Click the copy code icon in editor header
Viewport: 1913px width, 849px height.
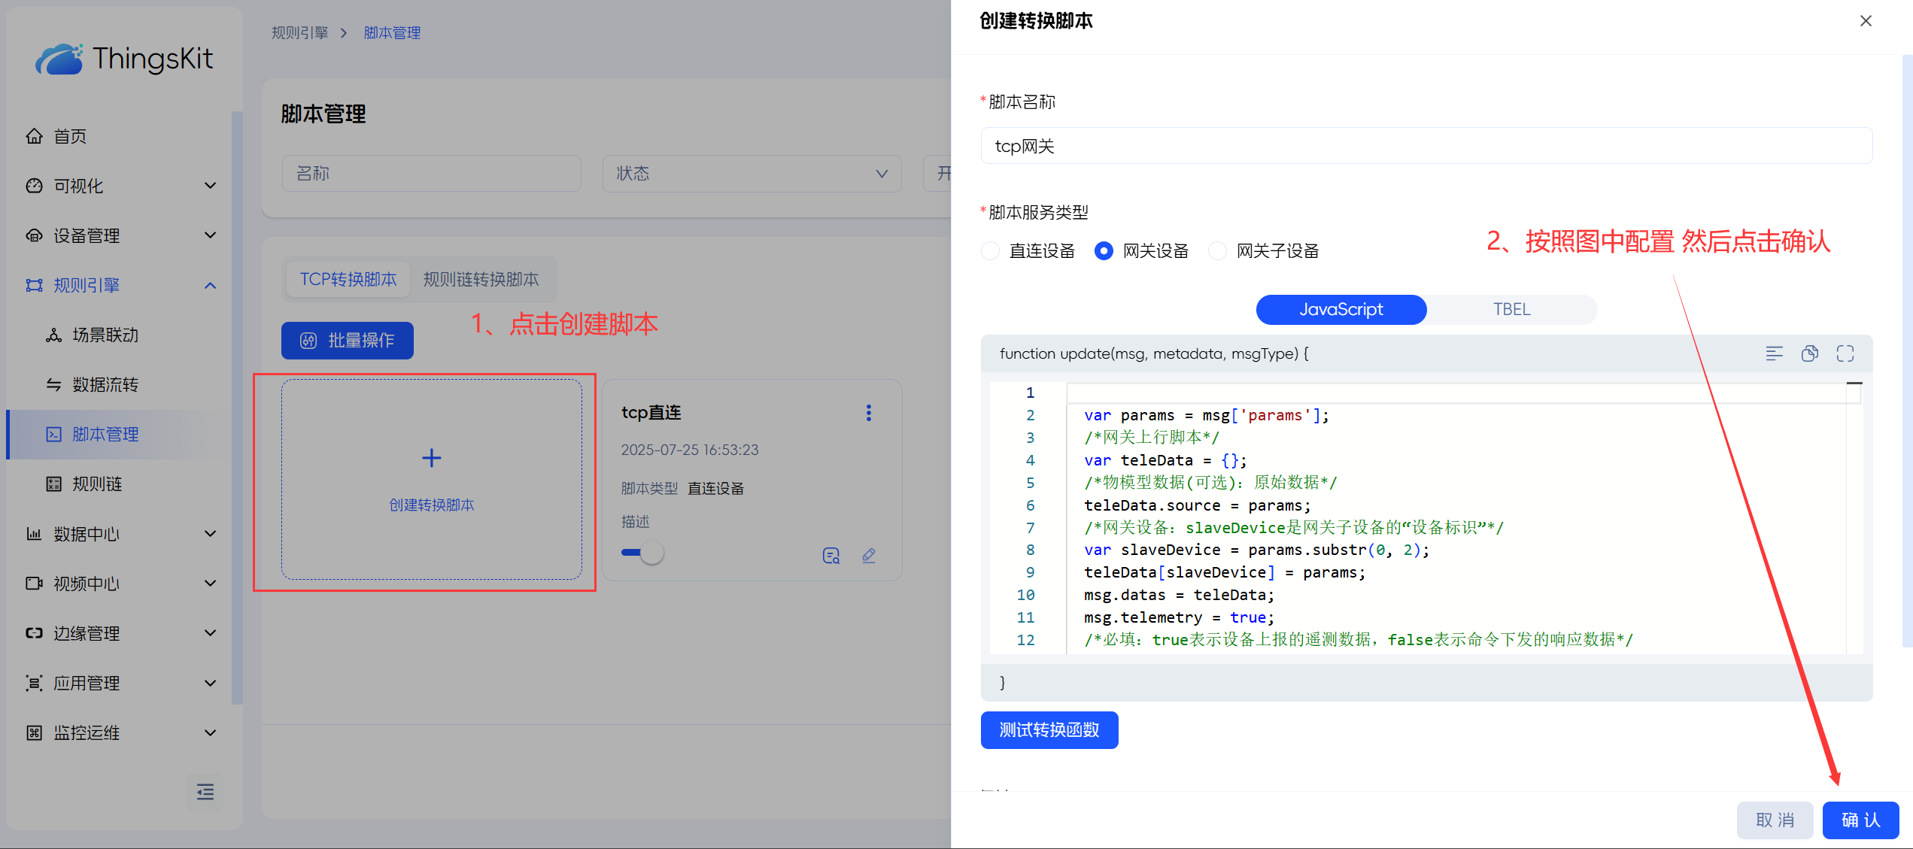click(x=1809, y=353)
